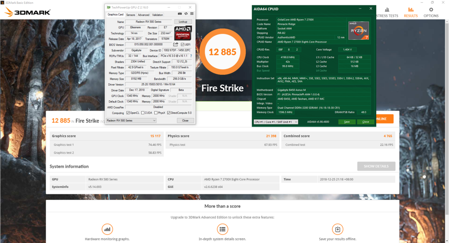Screen dimensions: 449x243
Task: Toggle the UEFI checkbox in GPU-Z
Action: (x=182, y=44)
